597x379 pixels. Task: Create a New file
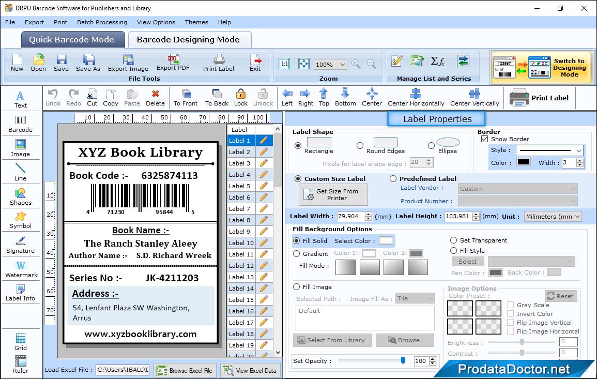pos(17,63)
